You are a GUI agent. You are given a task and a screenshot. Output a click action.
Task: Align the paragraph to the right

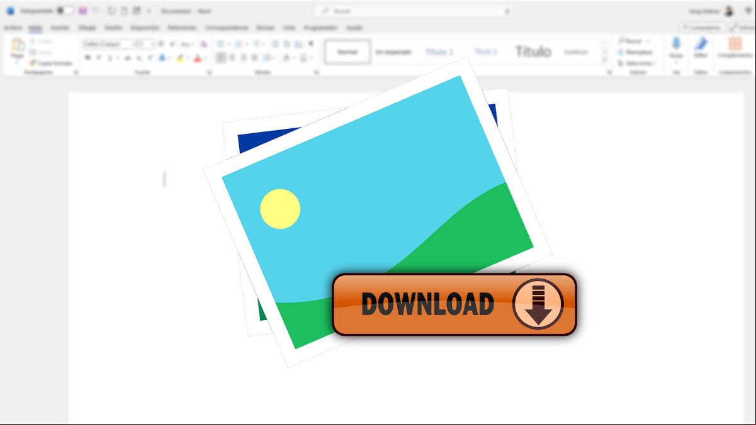[x=244, y=58]
